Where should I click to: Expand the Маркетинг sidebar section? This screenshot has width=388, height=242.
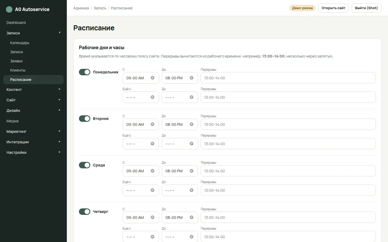coord(33,132)
